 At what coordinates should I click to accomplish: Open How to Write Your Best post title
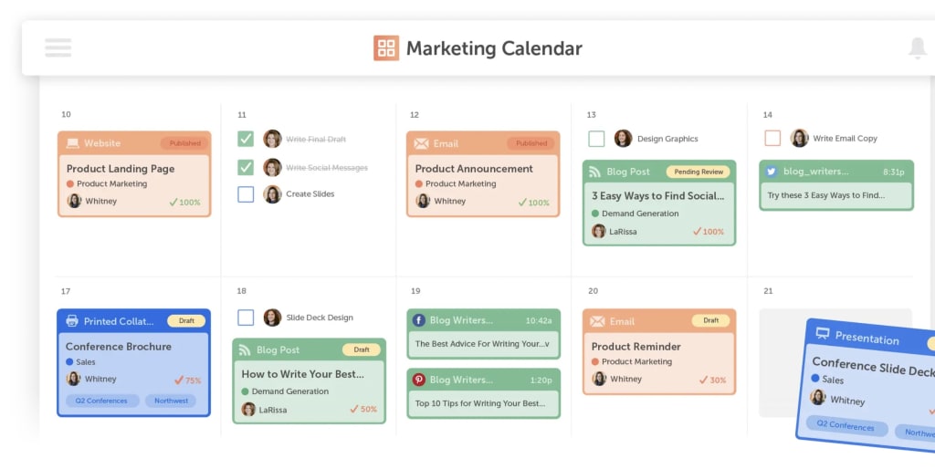point(302,374)
